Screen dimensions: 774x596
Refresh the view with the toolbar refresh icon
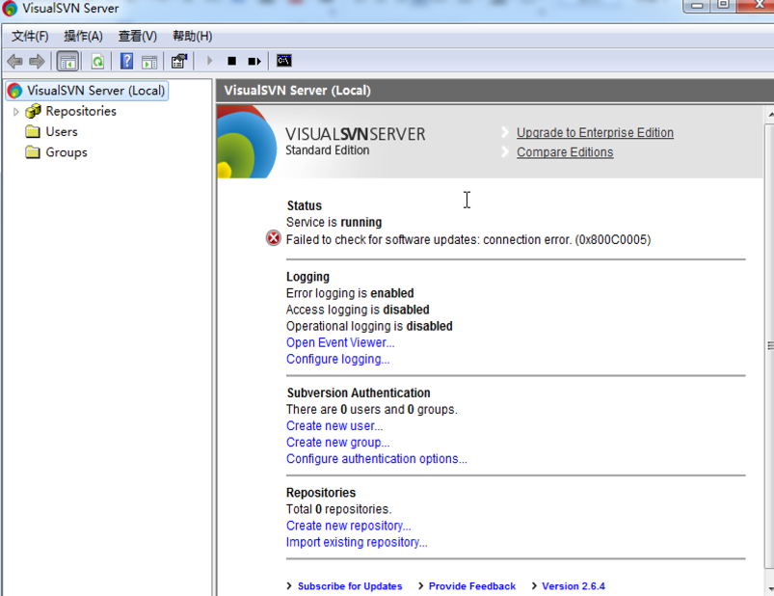97,61
